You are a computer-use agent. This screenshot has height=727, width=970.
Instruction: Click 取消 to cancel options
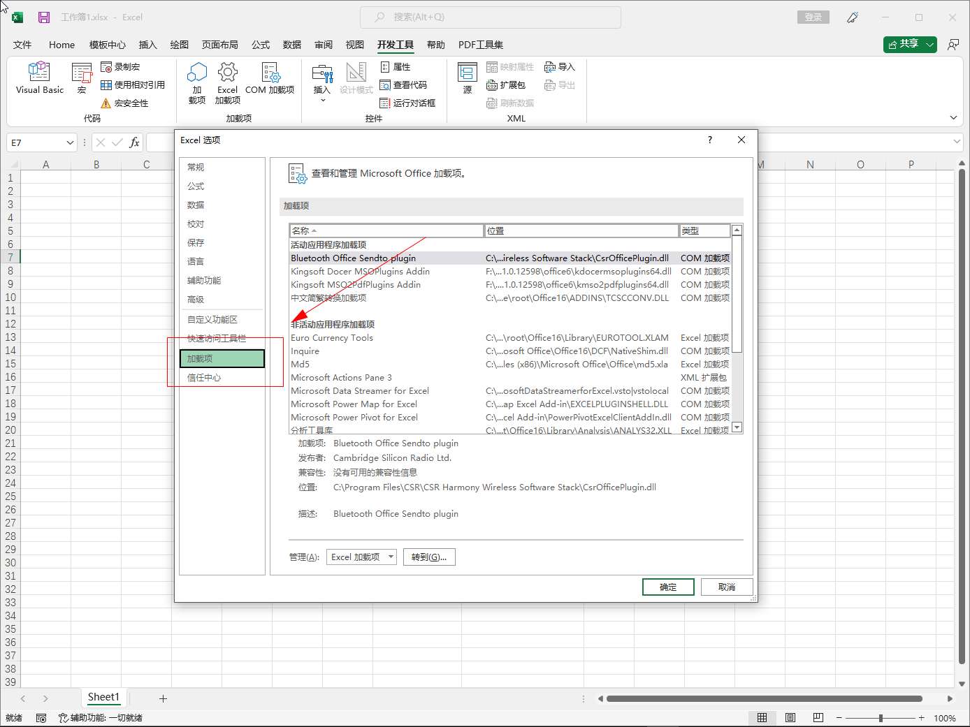[727, 587]
